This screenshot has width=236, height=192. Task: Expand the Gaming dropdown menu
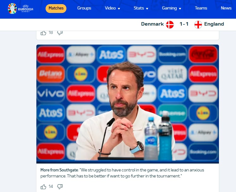(x=171, y=8)
